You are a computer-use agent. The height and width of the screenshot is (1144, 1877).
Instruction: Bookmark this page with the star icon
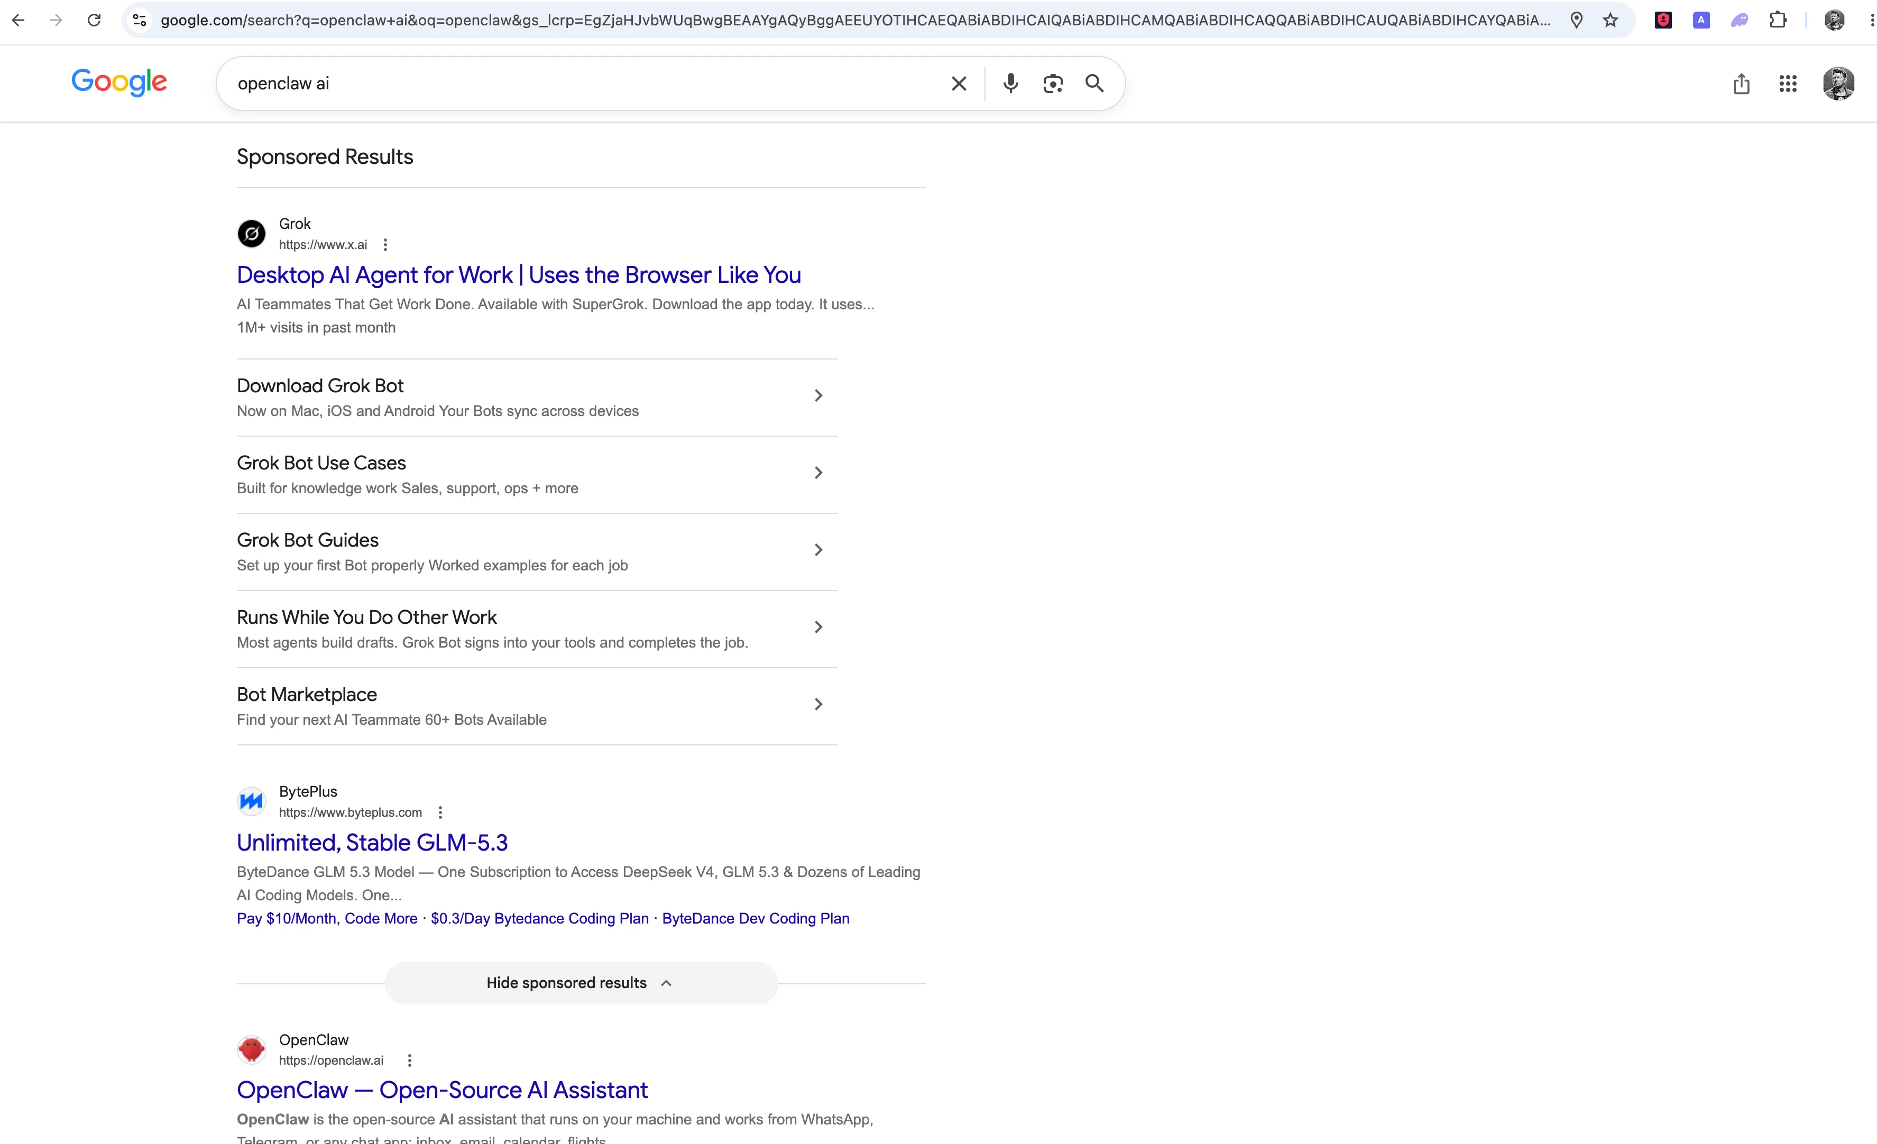tap(1611, 21)
